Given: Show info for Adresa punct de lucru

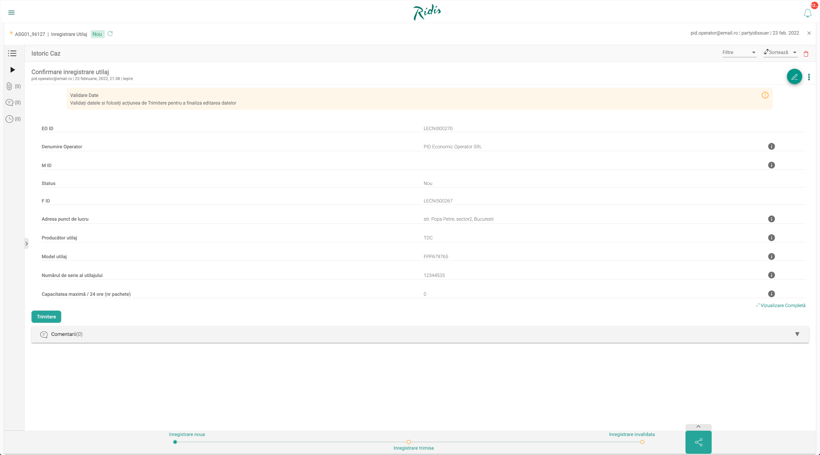Looking at the screenshot, I should [x=771, y=219].
